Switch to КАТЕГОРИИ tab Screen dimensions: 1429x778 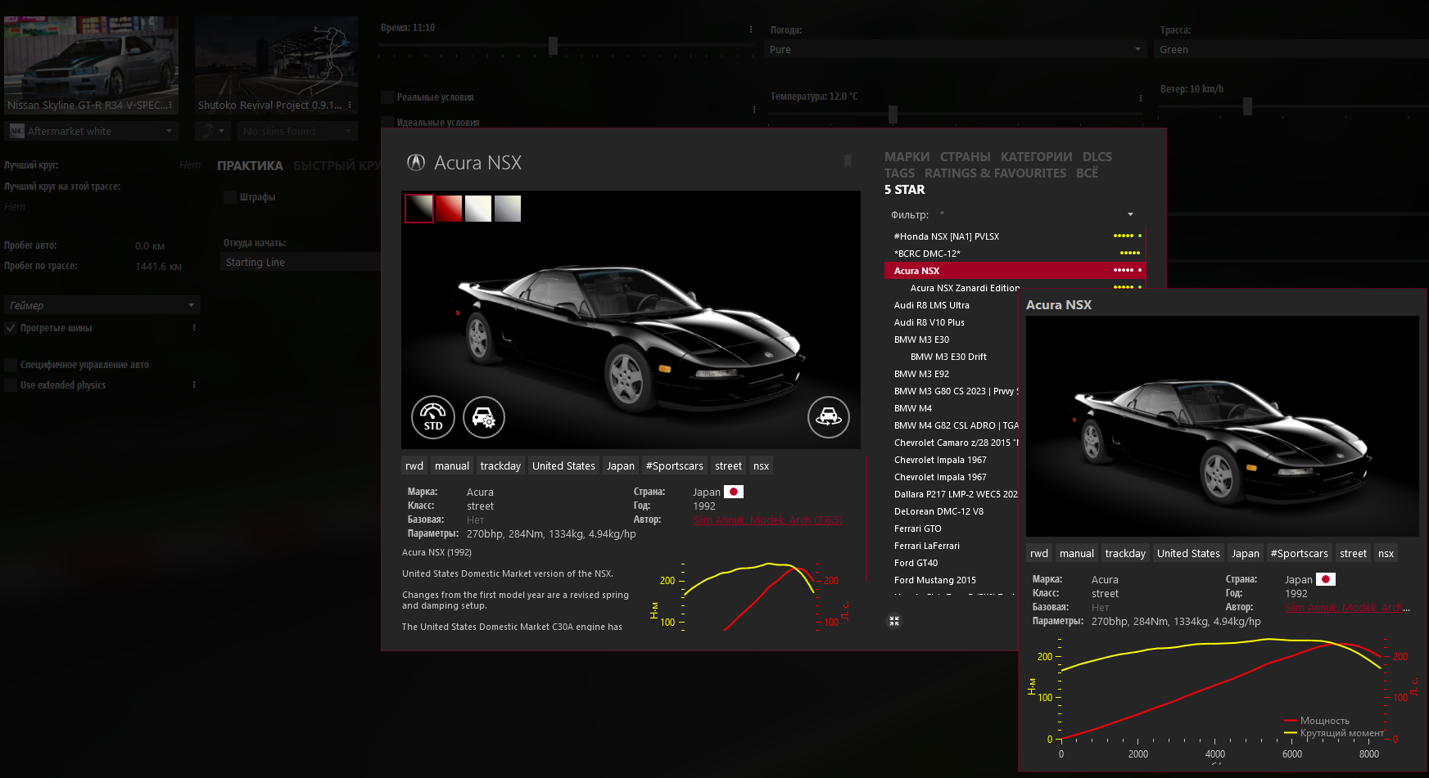1036,157
